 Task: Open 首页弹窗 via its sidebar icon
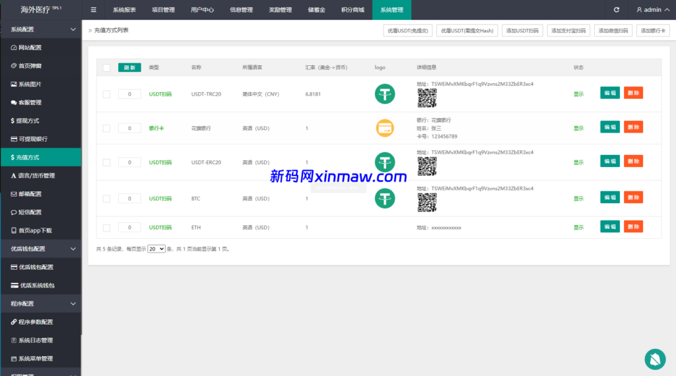click(14, 66)
